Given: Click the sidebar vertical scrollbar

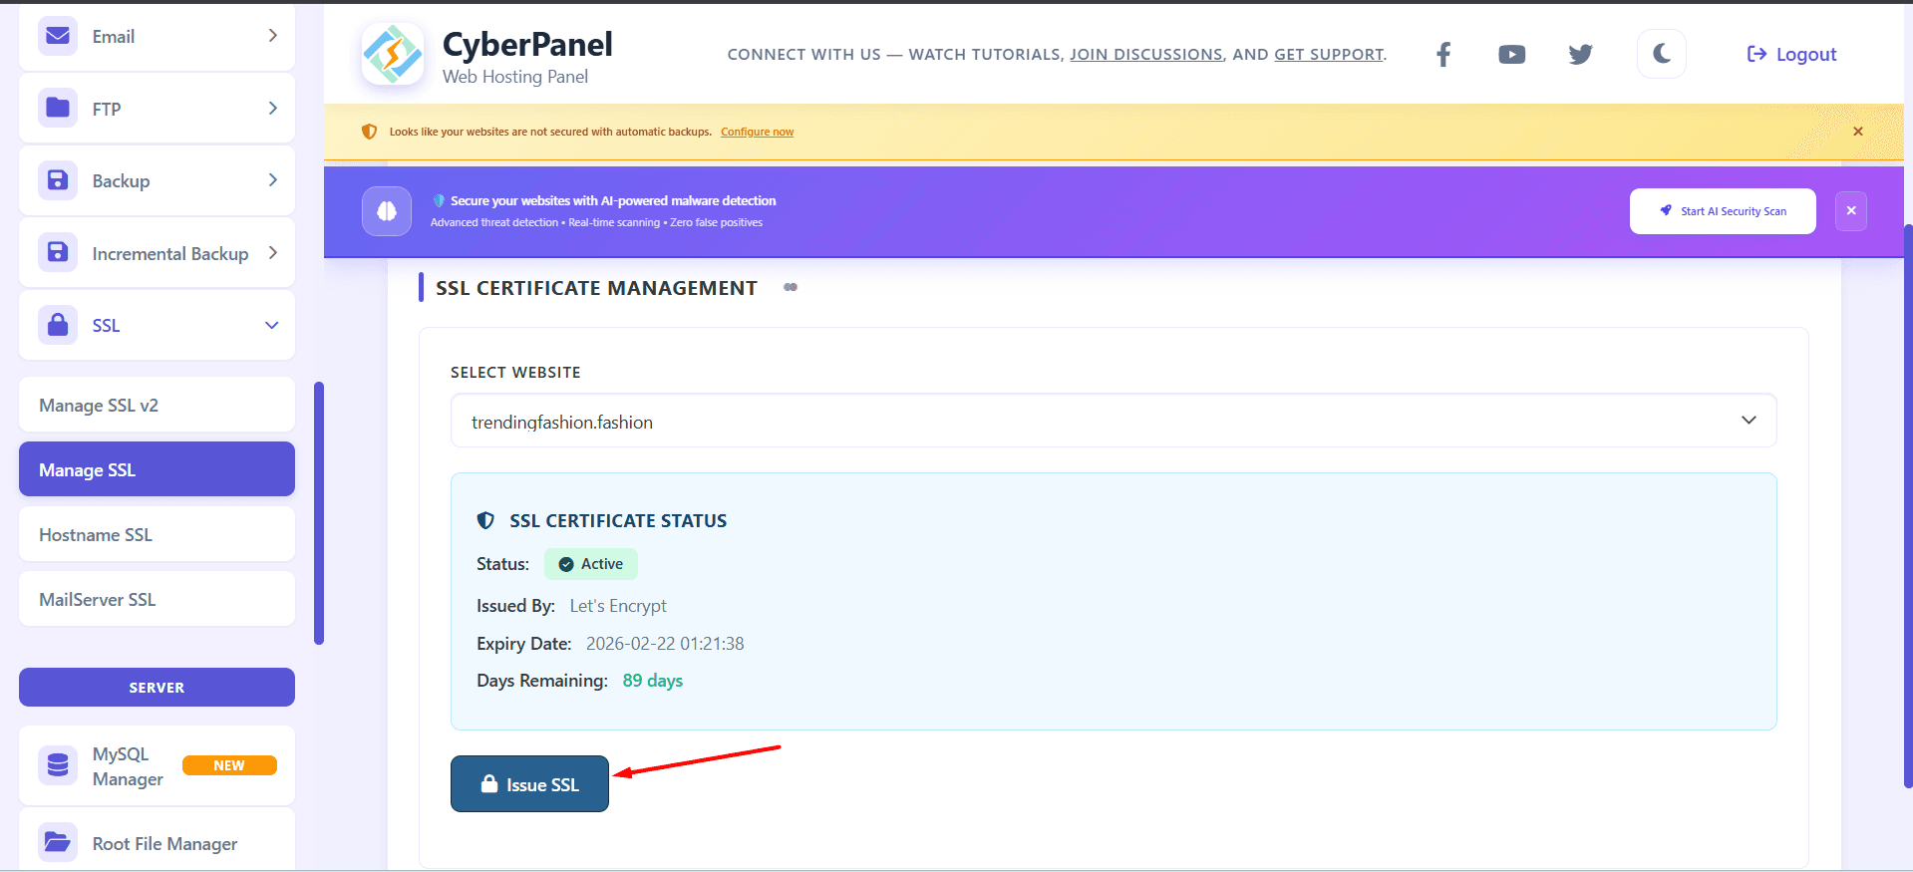Looking at the screenshot, I should (x=319, y=512).
